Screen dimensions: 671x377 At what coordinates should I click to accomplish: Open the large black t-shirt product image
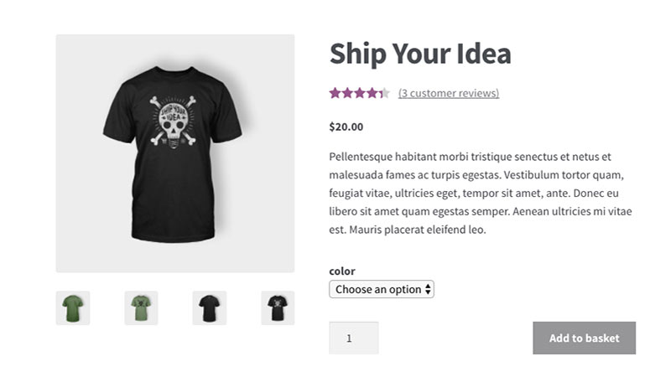(175, 153)
